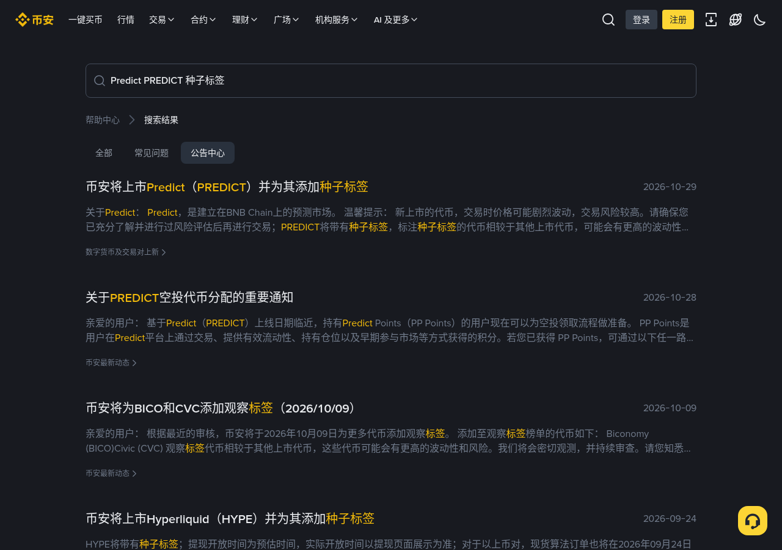782x550 pixels.
Task: Open announcement 币安将上市Predict（PREDICT）并为其添加种子标签
Action: [x=227, y=187]
